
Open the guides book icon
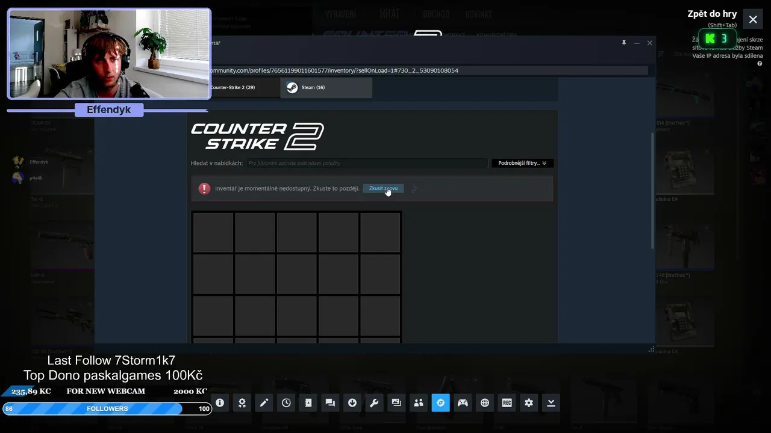pyautogui.click(x=308, y=403)
